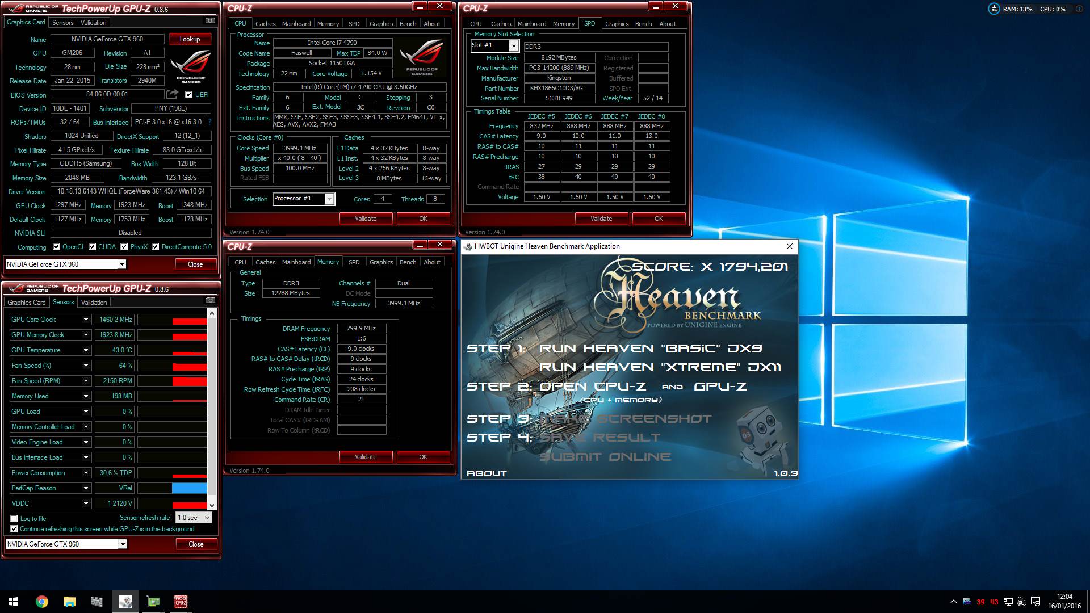Open Bench tab in the CPU-Z SPD window

[643, 24]
